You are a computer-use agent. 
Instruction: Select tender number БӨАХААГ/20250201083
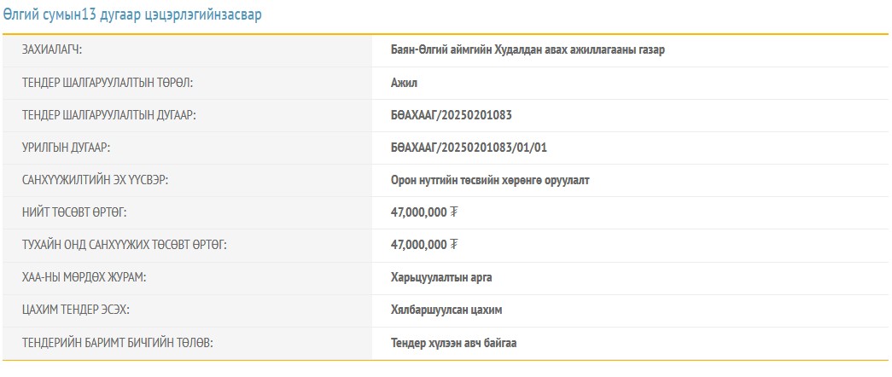click(451, 115)
